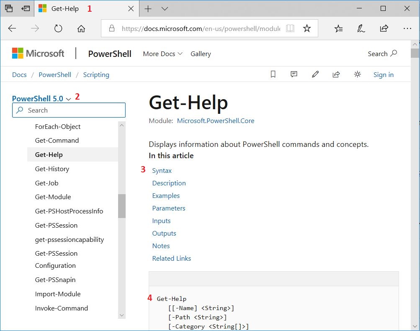The width and height of the screenshot is (420, 331).
Task: Open the Gallery menu item
Action: [201, 54]
